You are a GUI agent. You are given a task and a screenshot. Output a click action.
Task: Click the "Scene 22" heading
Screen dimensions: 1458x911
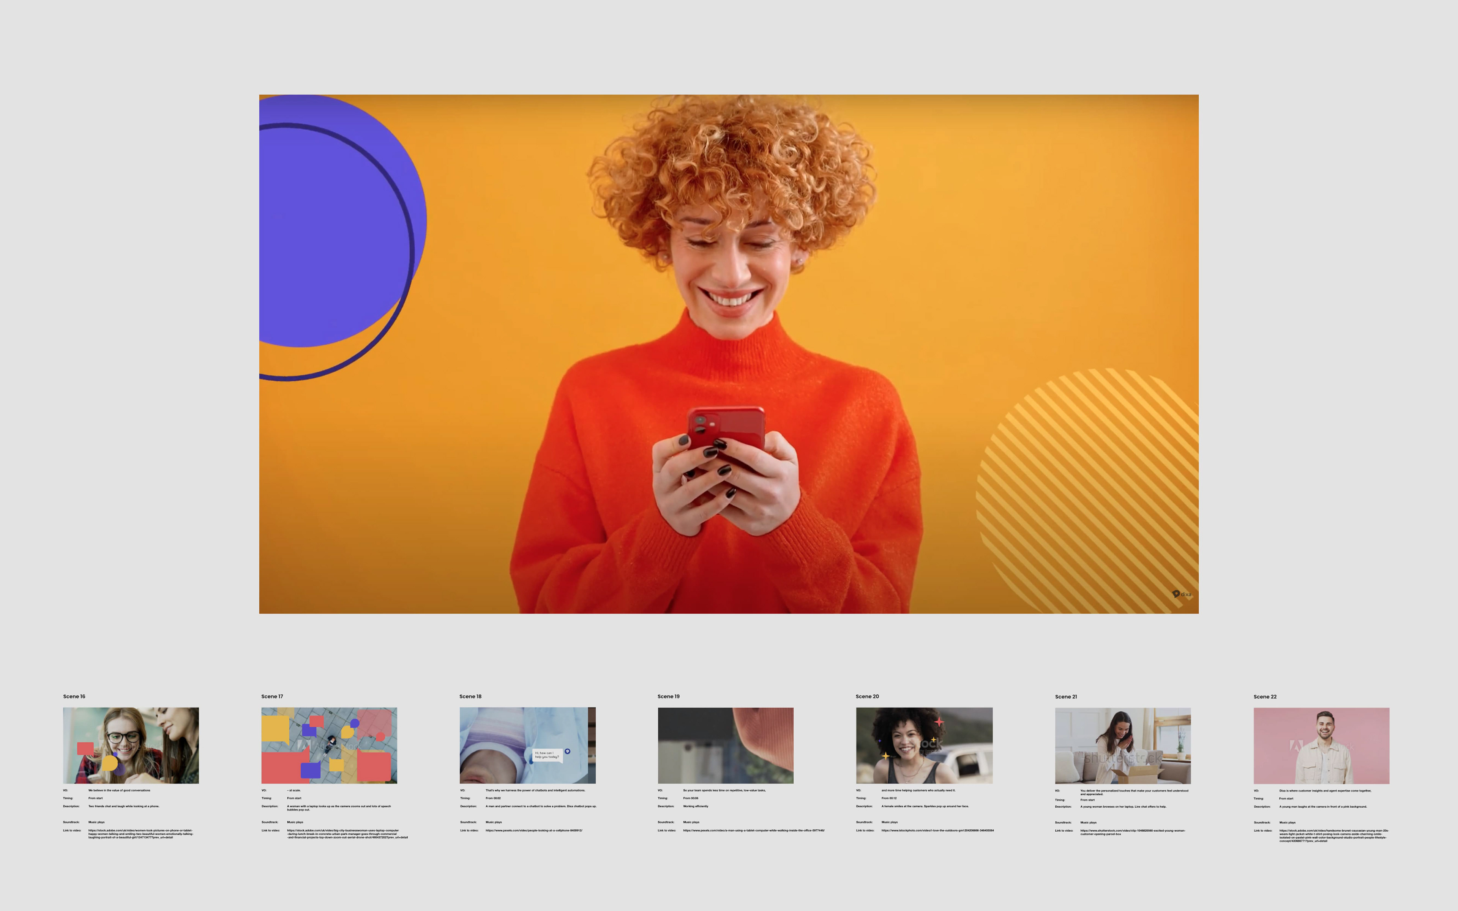(1265, 697)
